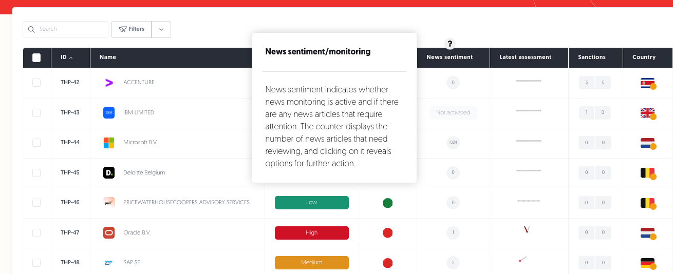
Task: Click the Sanctions column header
Action: pyautogui.click(x=592, y=57)
